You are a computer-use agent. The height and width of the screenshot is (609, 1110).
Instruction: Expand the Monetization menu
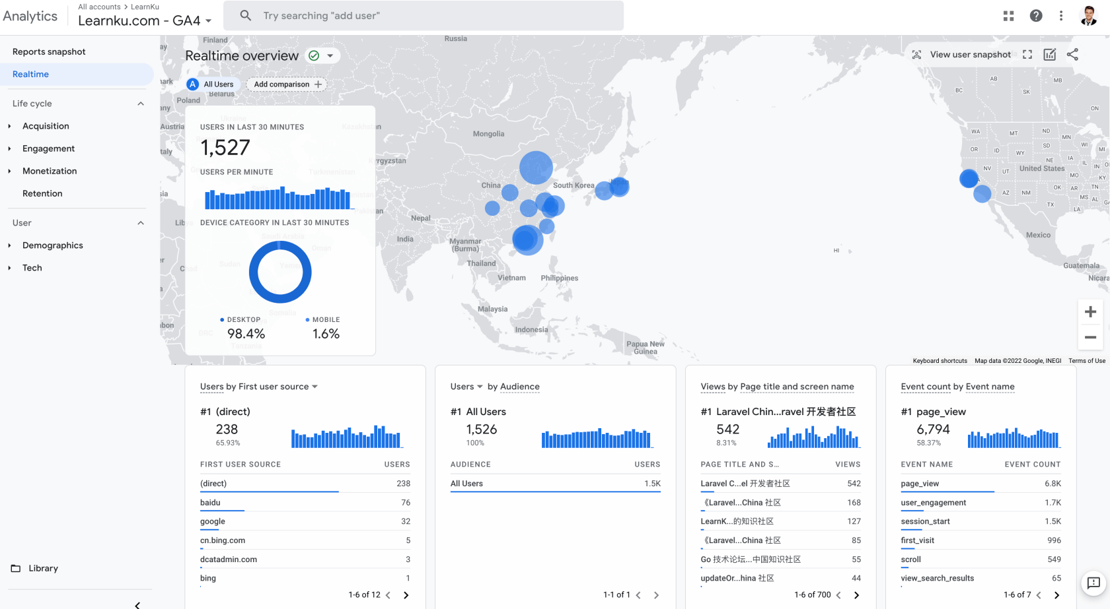pyautogui.click(x=9, y=171)
